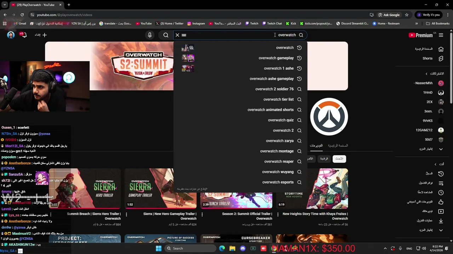Select suggestion 'overwatch tier list'

point(240,99)
